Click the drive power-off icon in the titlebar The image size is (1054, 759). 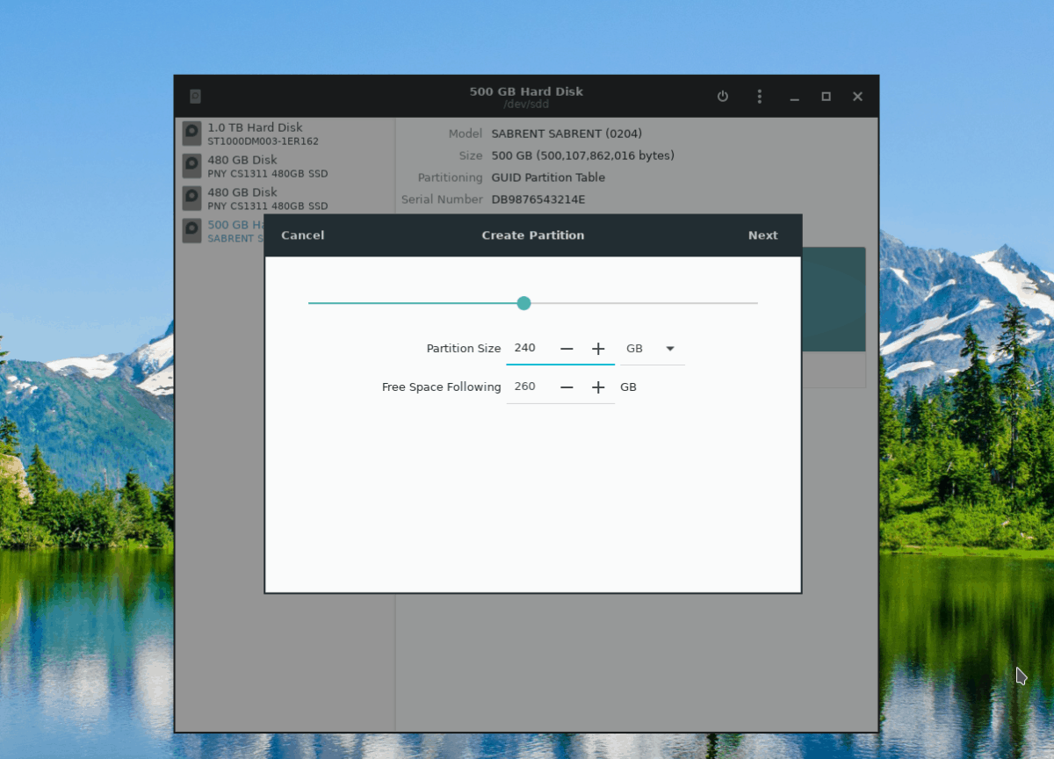coord(722,97)
